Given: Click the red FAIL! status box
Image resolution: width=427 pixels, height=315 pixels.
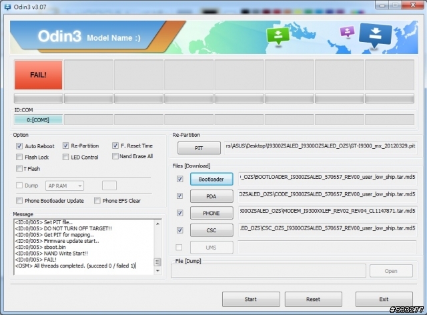Looking at the screenshot, I should [x=39, y=75].
